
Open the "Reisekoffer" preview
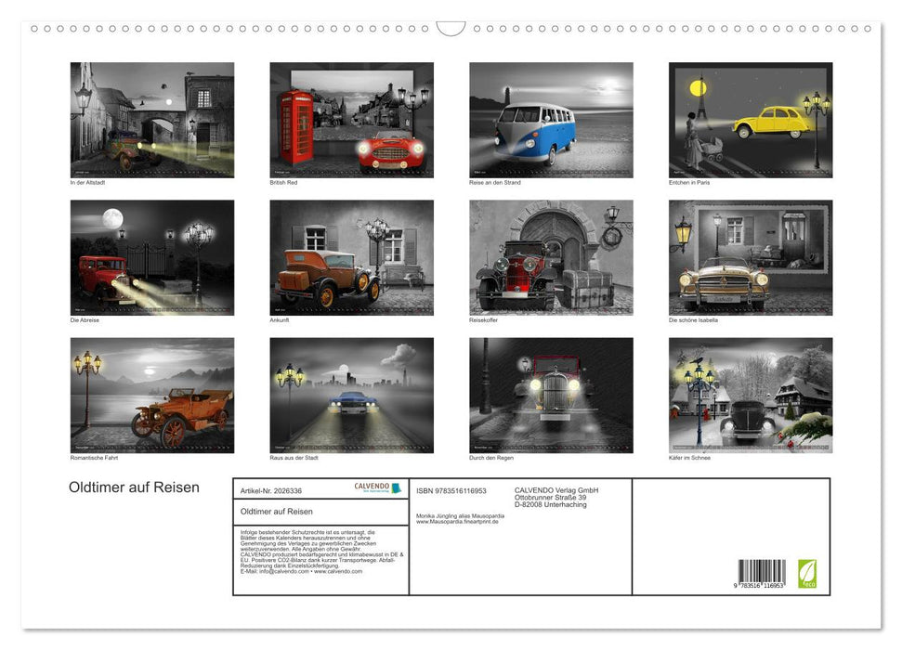[x=551, y=256]
